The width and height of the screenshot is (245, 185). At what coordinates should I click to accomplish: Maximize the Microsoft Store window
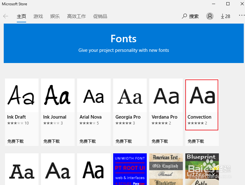pos(228,4)
